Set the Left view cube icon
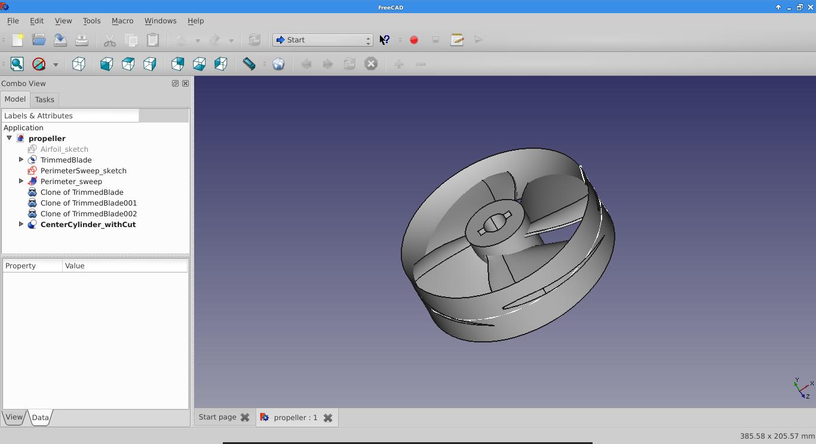 [x=221, y=64]
